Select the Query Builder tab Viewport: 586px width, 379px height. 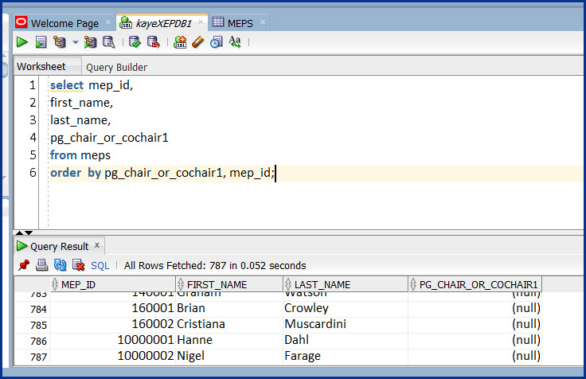116,67
